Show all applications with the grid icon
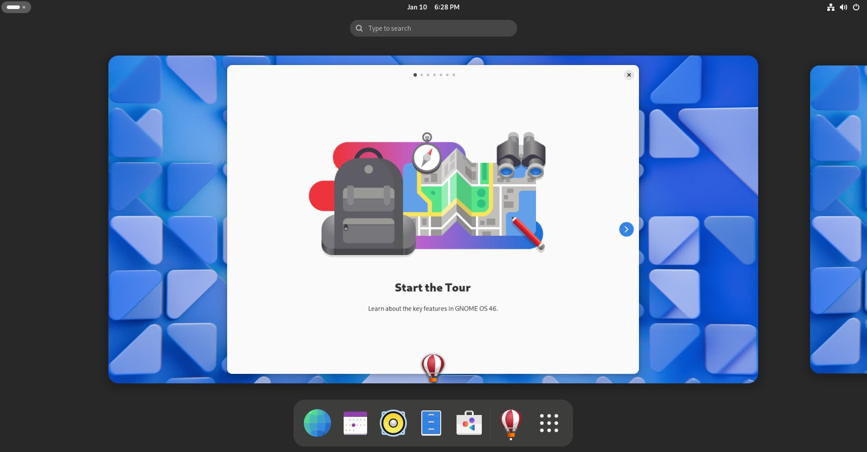The width and height of the screenshot is (867, 452). click(549, 423)
